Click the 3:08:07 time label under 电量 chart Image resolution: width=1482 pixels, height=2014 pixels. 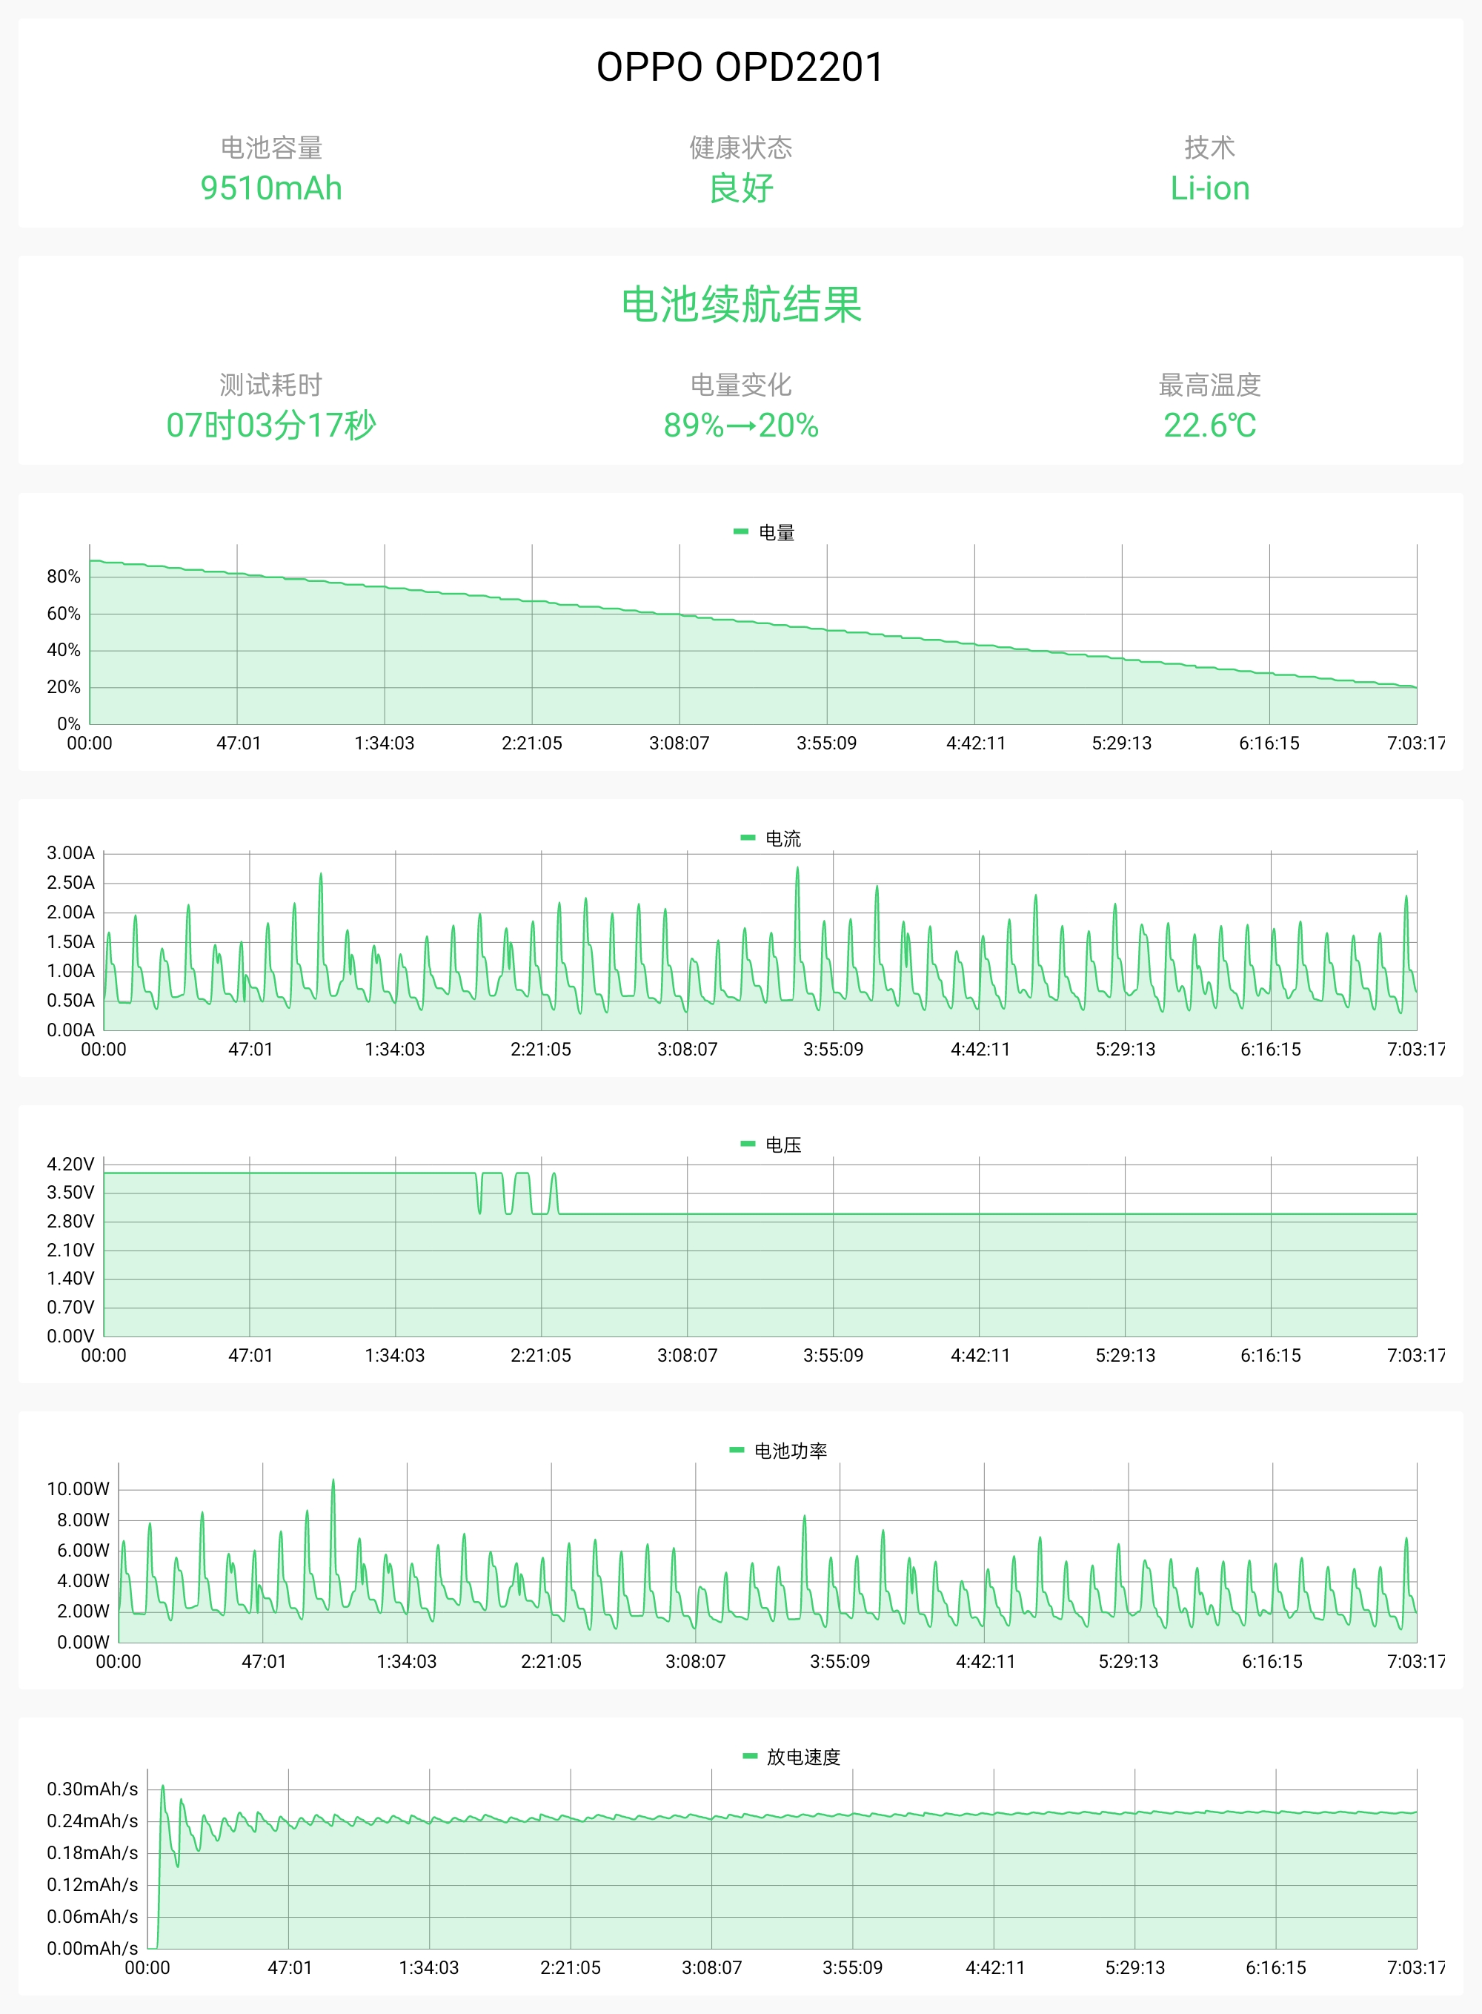pyautogui.click(x=679, y=743)
